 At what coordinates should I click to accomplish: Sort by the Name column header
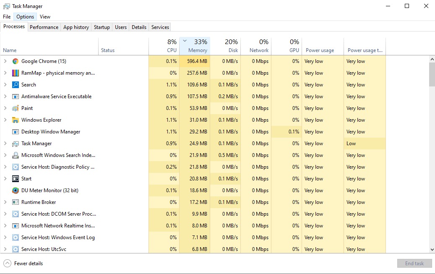49,46
